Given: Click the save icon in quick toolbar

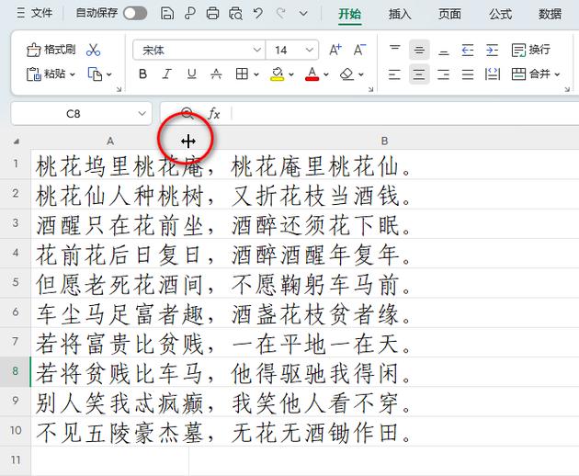Looking at the screenshot, I should tap(167, 14).
